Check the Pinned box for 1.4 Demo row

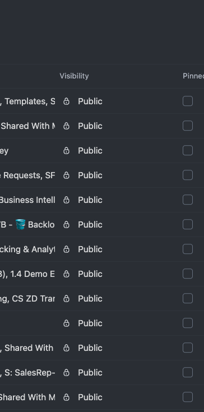pyautogui.click(x=188, y=274)
